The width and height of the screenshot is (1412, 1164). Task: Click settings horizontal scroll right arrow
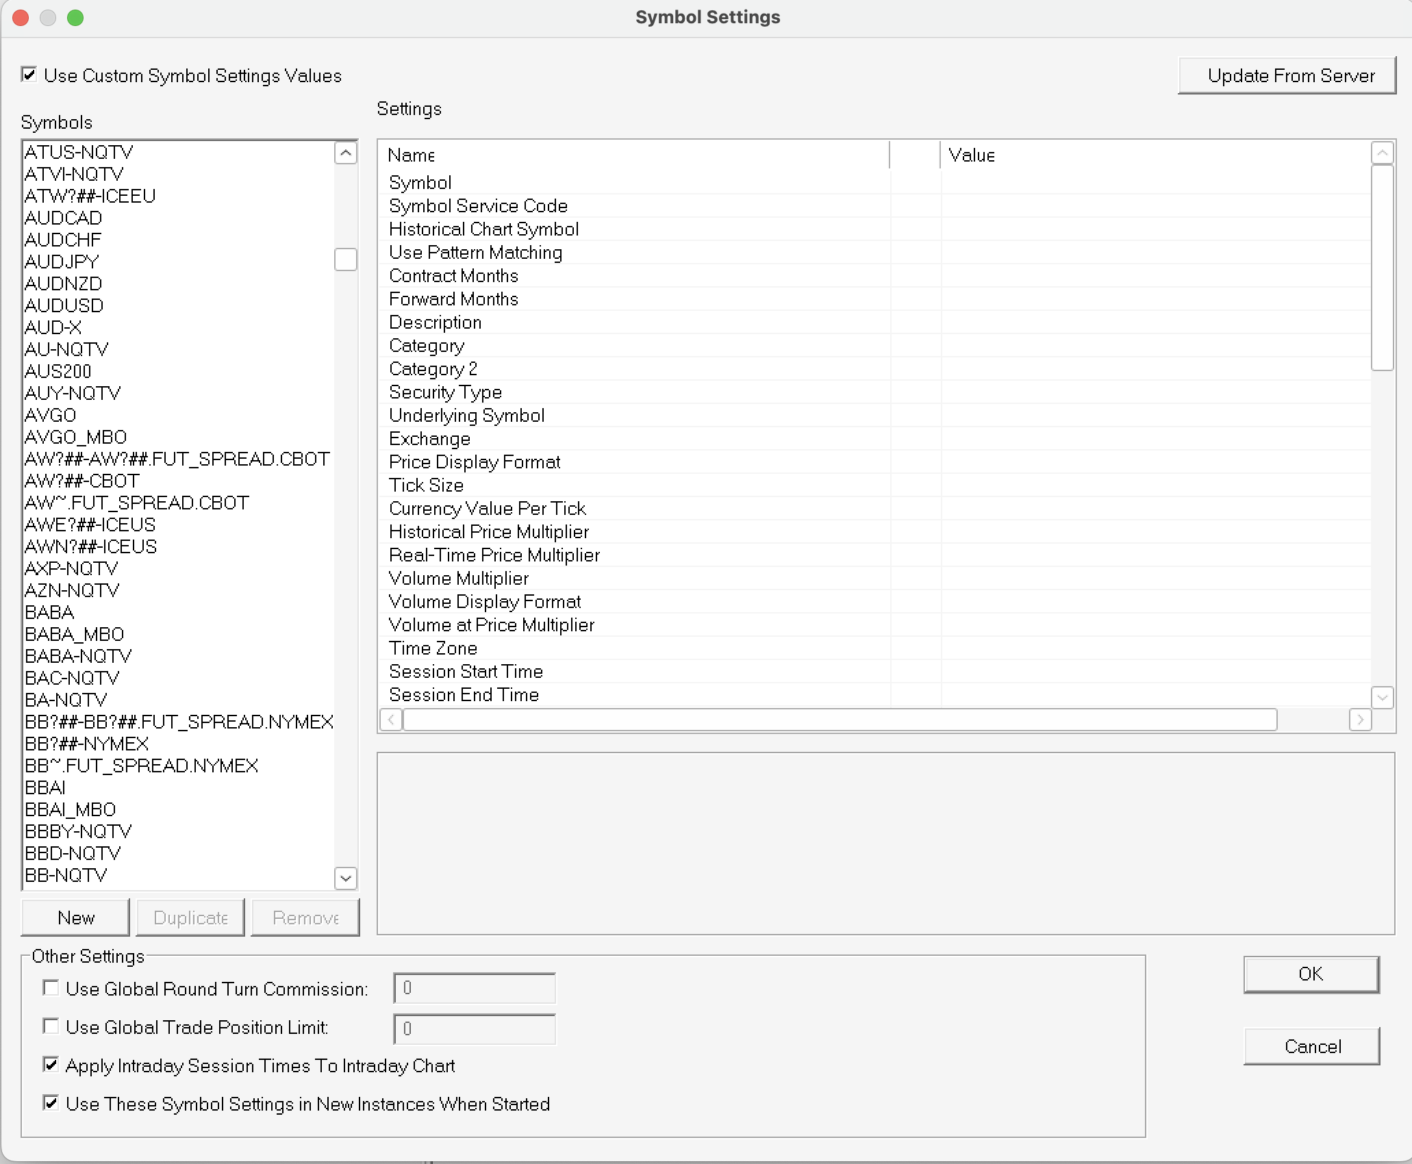(1360, 720)
